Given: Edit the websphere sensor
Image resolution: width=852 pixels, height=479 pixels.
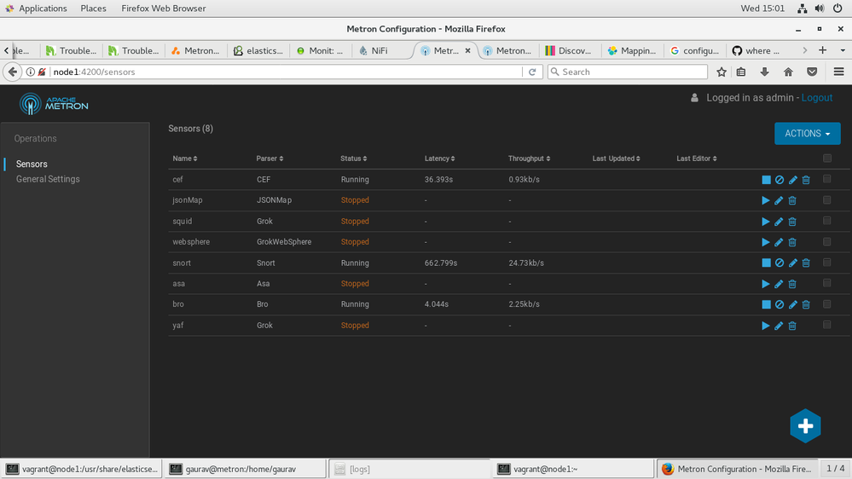Looking at the screenshot, I should tap(779, 242).
